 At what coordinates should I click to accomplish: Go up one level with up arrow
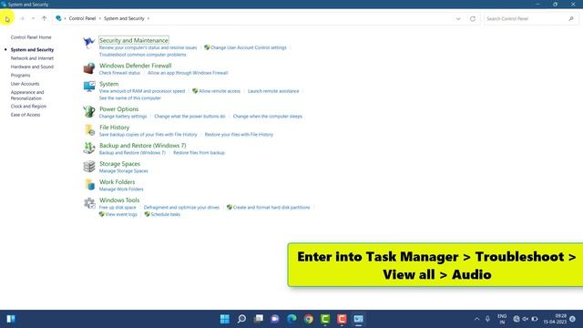click(x=45, y=18)
